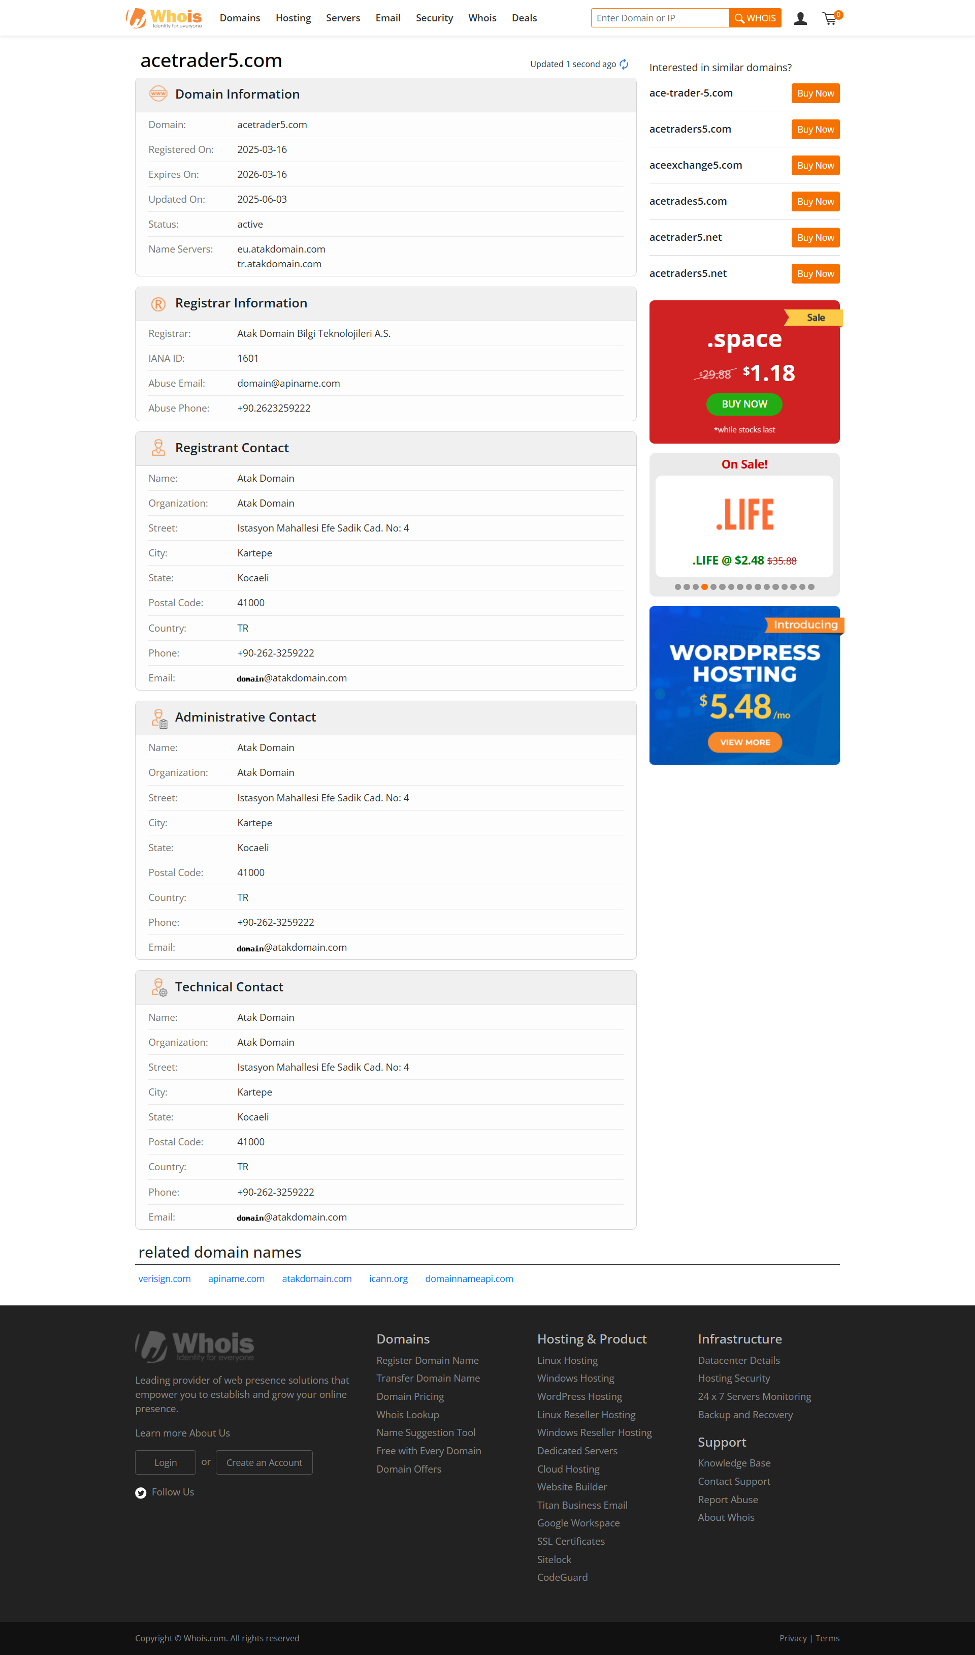Click ace-trader-5.com similar domain name
This screenshot has width=975, height=1655.
coord(691,92)
